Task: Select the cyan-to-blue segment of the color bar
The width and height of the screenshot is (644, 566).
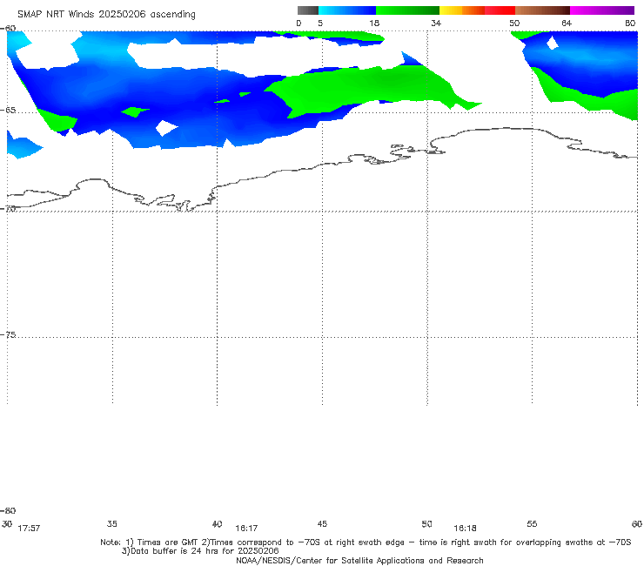Action: coord(347,10)
